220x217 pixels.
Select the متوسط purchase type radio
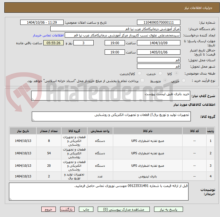click(165, 81)
